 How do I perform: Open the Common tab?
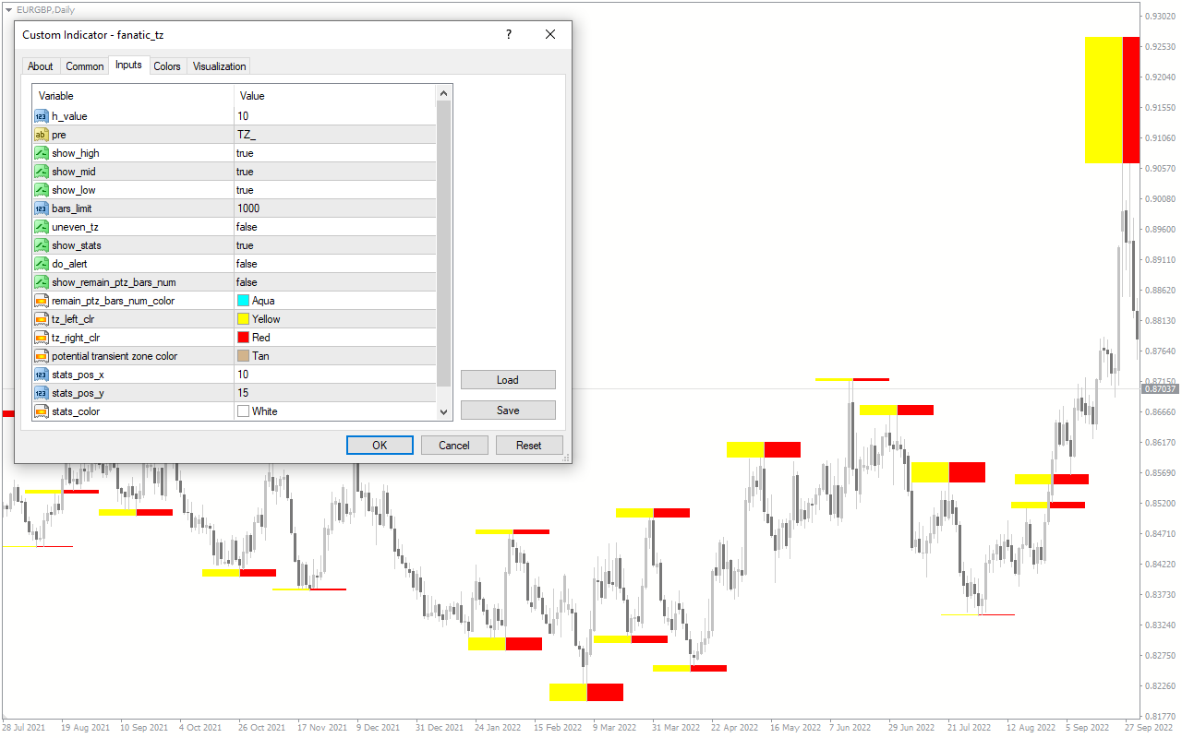85,66
